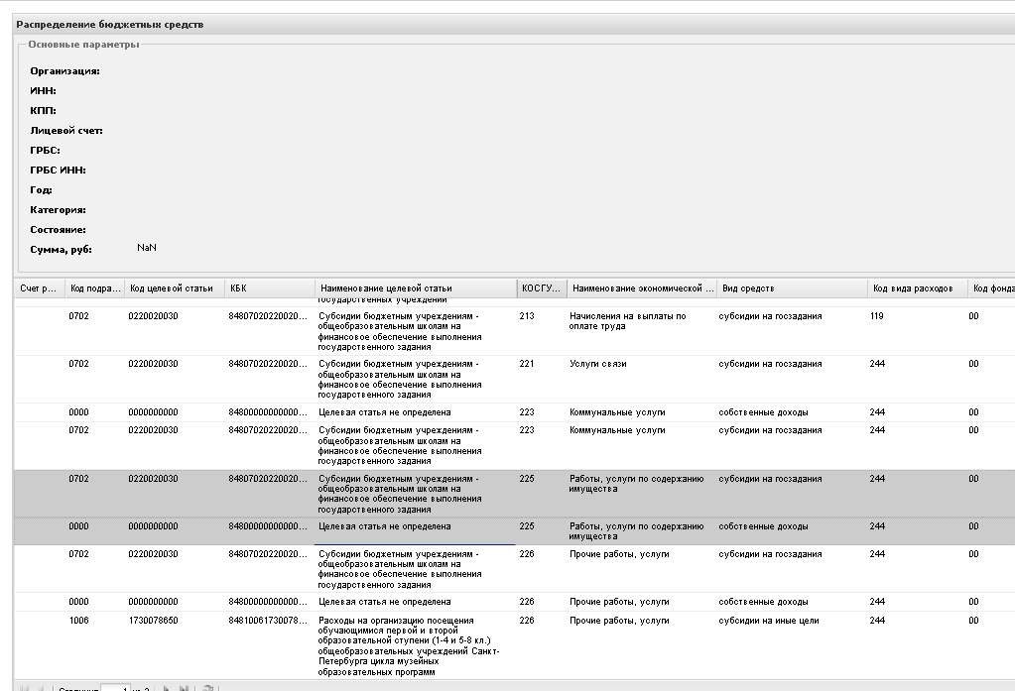Select the 'Расходы на организацию посещения' description cell
1015x691 pixels.
click(409, 645)
